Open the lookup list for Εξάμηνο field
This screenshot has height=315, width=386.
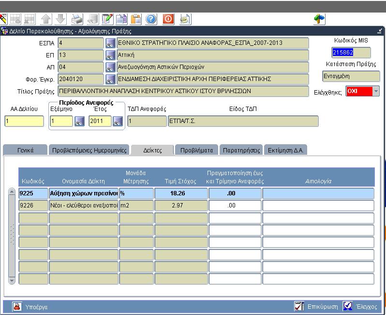point(79,121)
